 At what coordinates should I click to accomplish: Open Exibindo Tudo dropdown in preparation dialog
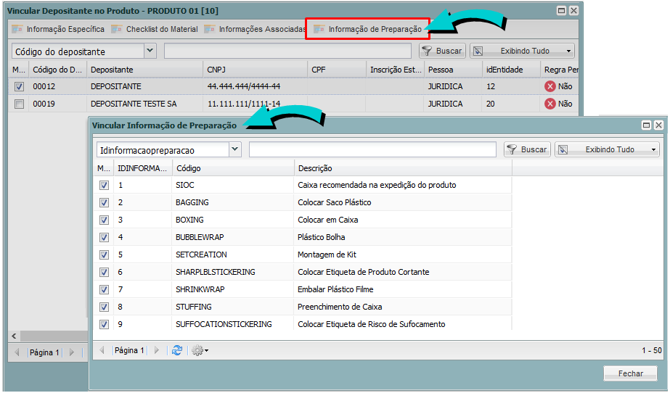[607, 149]
